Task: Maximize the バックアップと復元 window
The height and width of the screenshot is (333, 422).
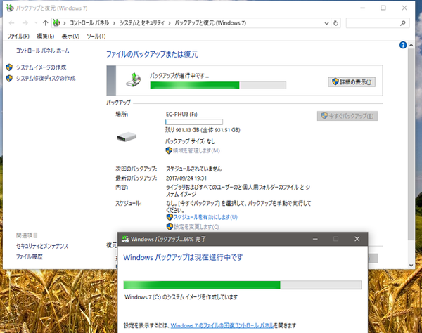Action: (x=383, y=8)
